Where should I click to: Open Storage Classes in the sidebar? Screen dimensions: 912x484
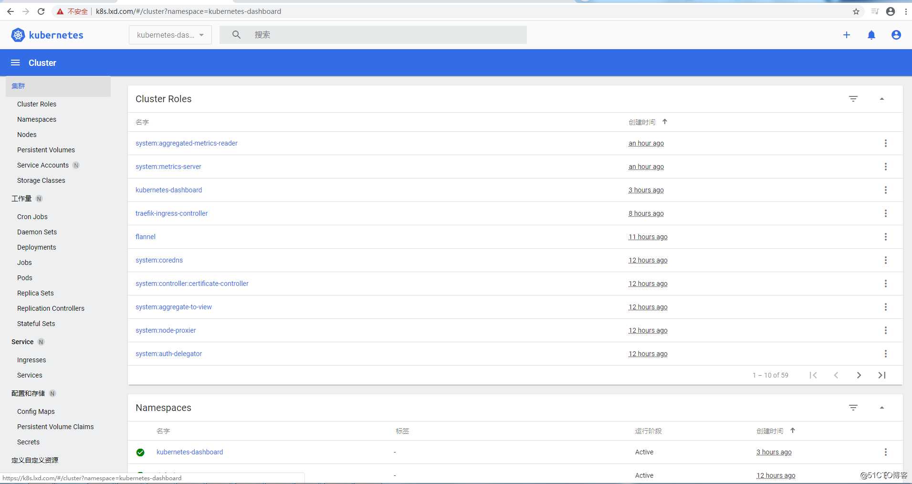41,180
